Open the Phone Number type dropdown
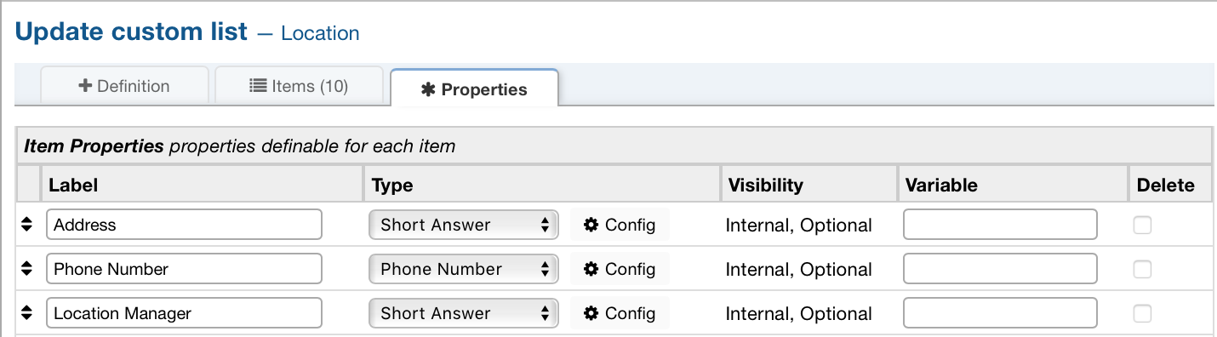The height and width of the screenshot is (337, 1217). click(464, 269)
